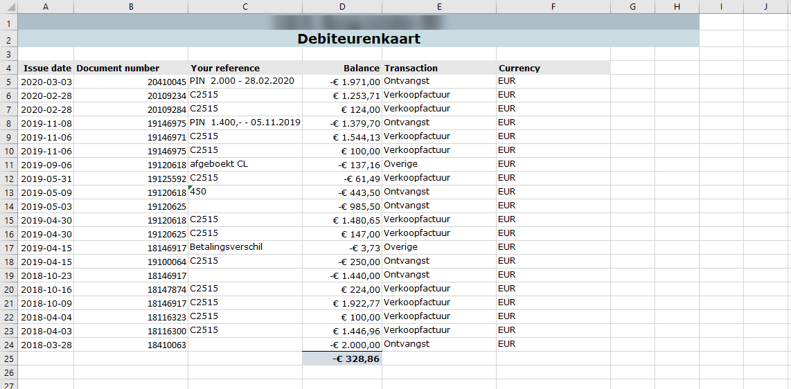Image resolution: width=791 pixels, height=389 pixels.
Task: Click column header C
Action: click(x=245, y=6)
